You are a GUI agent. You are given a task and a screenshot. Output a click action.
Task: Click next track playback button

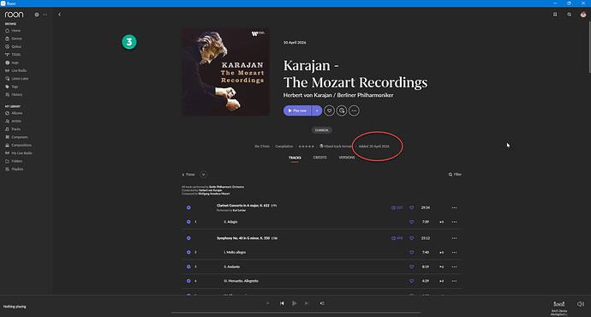coord(307,303)
